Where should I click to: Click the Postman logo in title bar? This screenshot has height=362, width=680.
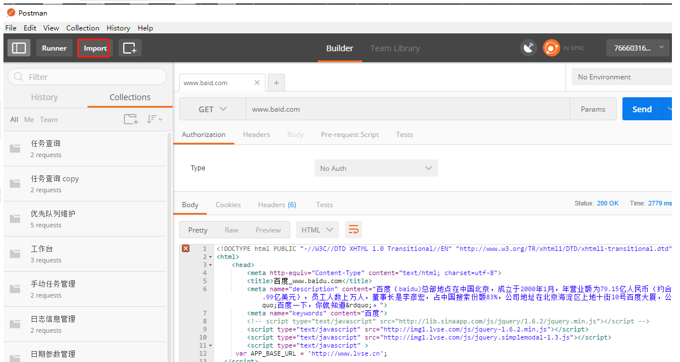(x=12, y=13)
